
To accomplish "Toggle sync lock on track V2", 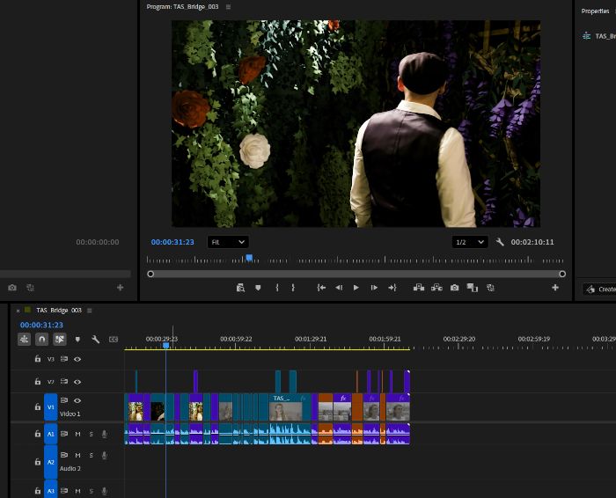I will [64, 381].
